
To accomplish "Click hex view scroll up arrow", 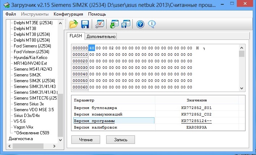I will [x=242, y=48].
